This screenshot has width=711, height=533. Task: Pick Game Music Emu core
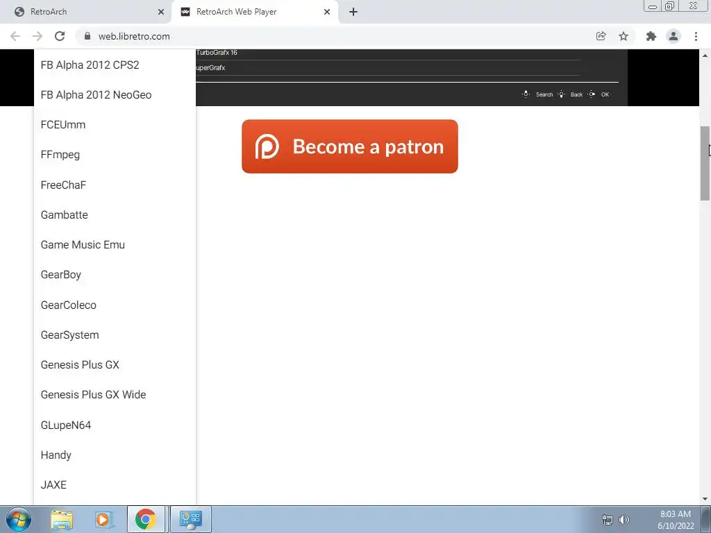click(115, 245)
